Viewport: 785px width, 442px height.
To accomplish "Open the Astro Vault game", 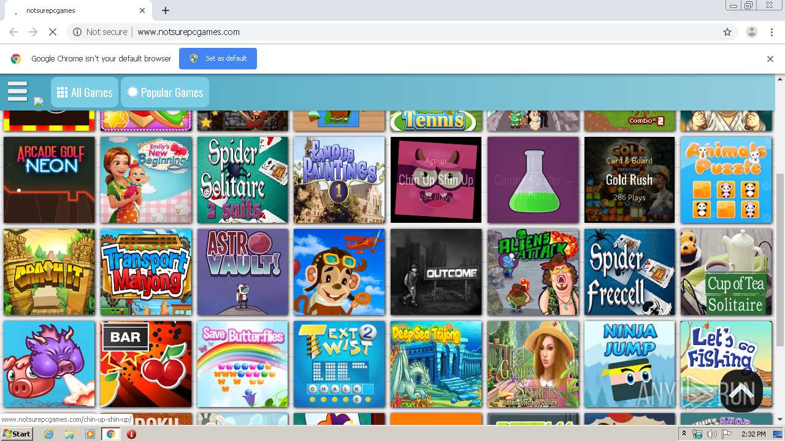I will pos(242,272).
